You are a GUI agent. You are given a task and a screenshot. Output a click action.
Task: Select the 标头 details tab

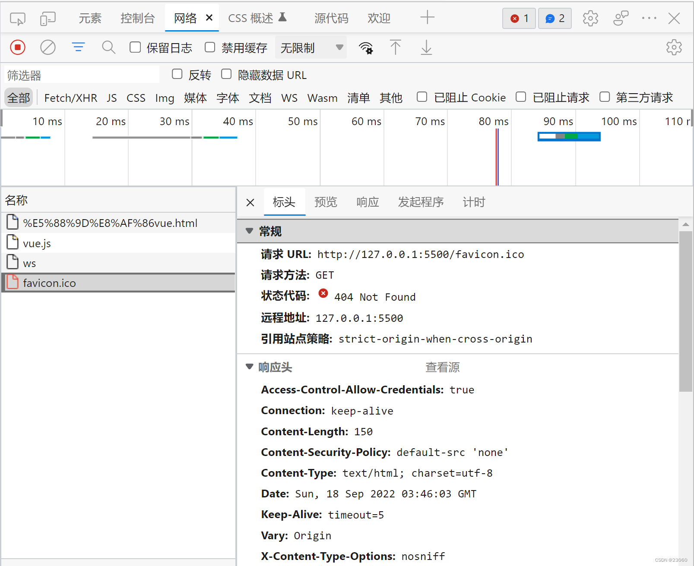[x=284, y=202]
